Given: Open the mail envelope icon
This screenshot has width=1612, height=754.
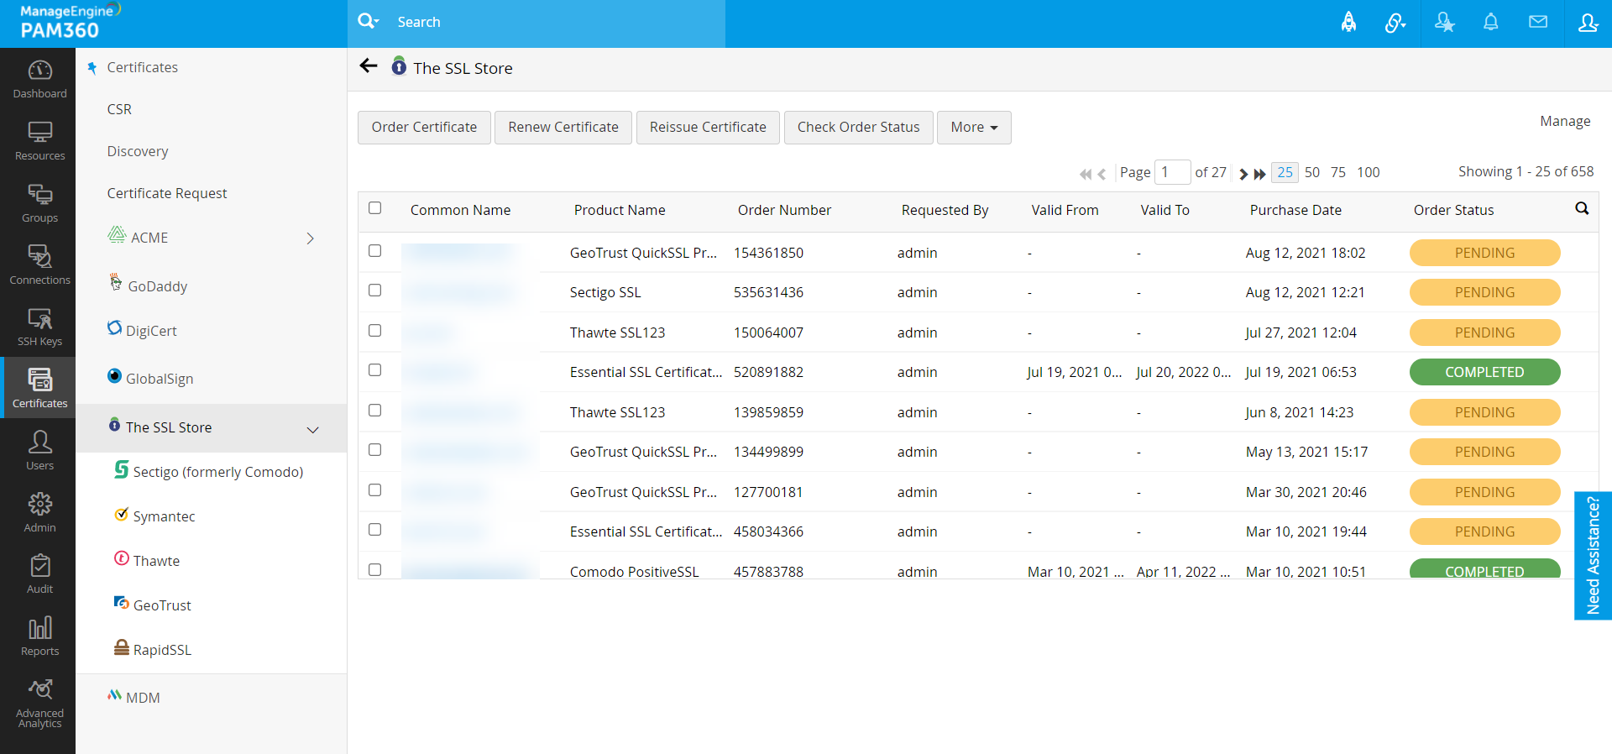Looking at the screenshot, I should 1537,23.
